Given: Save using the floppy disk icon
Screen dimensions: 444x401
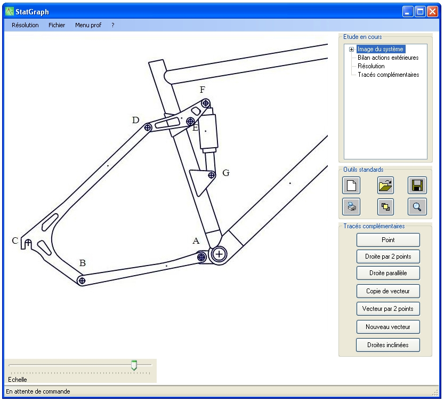Looking at the screenshot, I should pyautogui.click(x=417, y=186).
